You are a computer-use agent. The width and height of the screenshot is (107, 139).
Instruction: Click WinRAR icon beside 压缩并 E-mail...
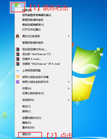click(18, 59)
